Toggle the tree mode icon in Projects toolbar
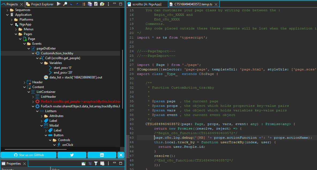This screenshot has width=317, height=170. point(84,4)
